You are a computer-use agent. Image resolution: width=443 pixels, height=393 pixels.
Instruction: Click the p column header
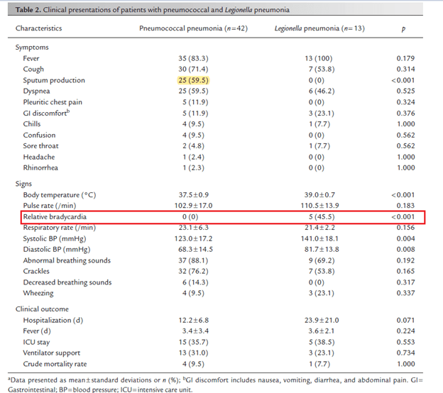[x=403, y=28]
